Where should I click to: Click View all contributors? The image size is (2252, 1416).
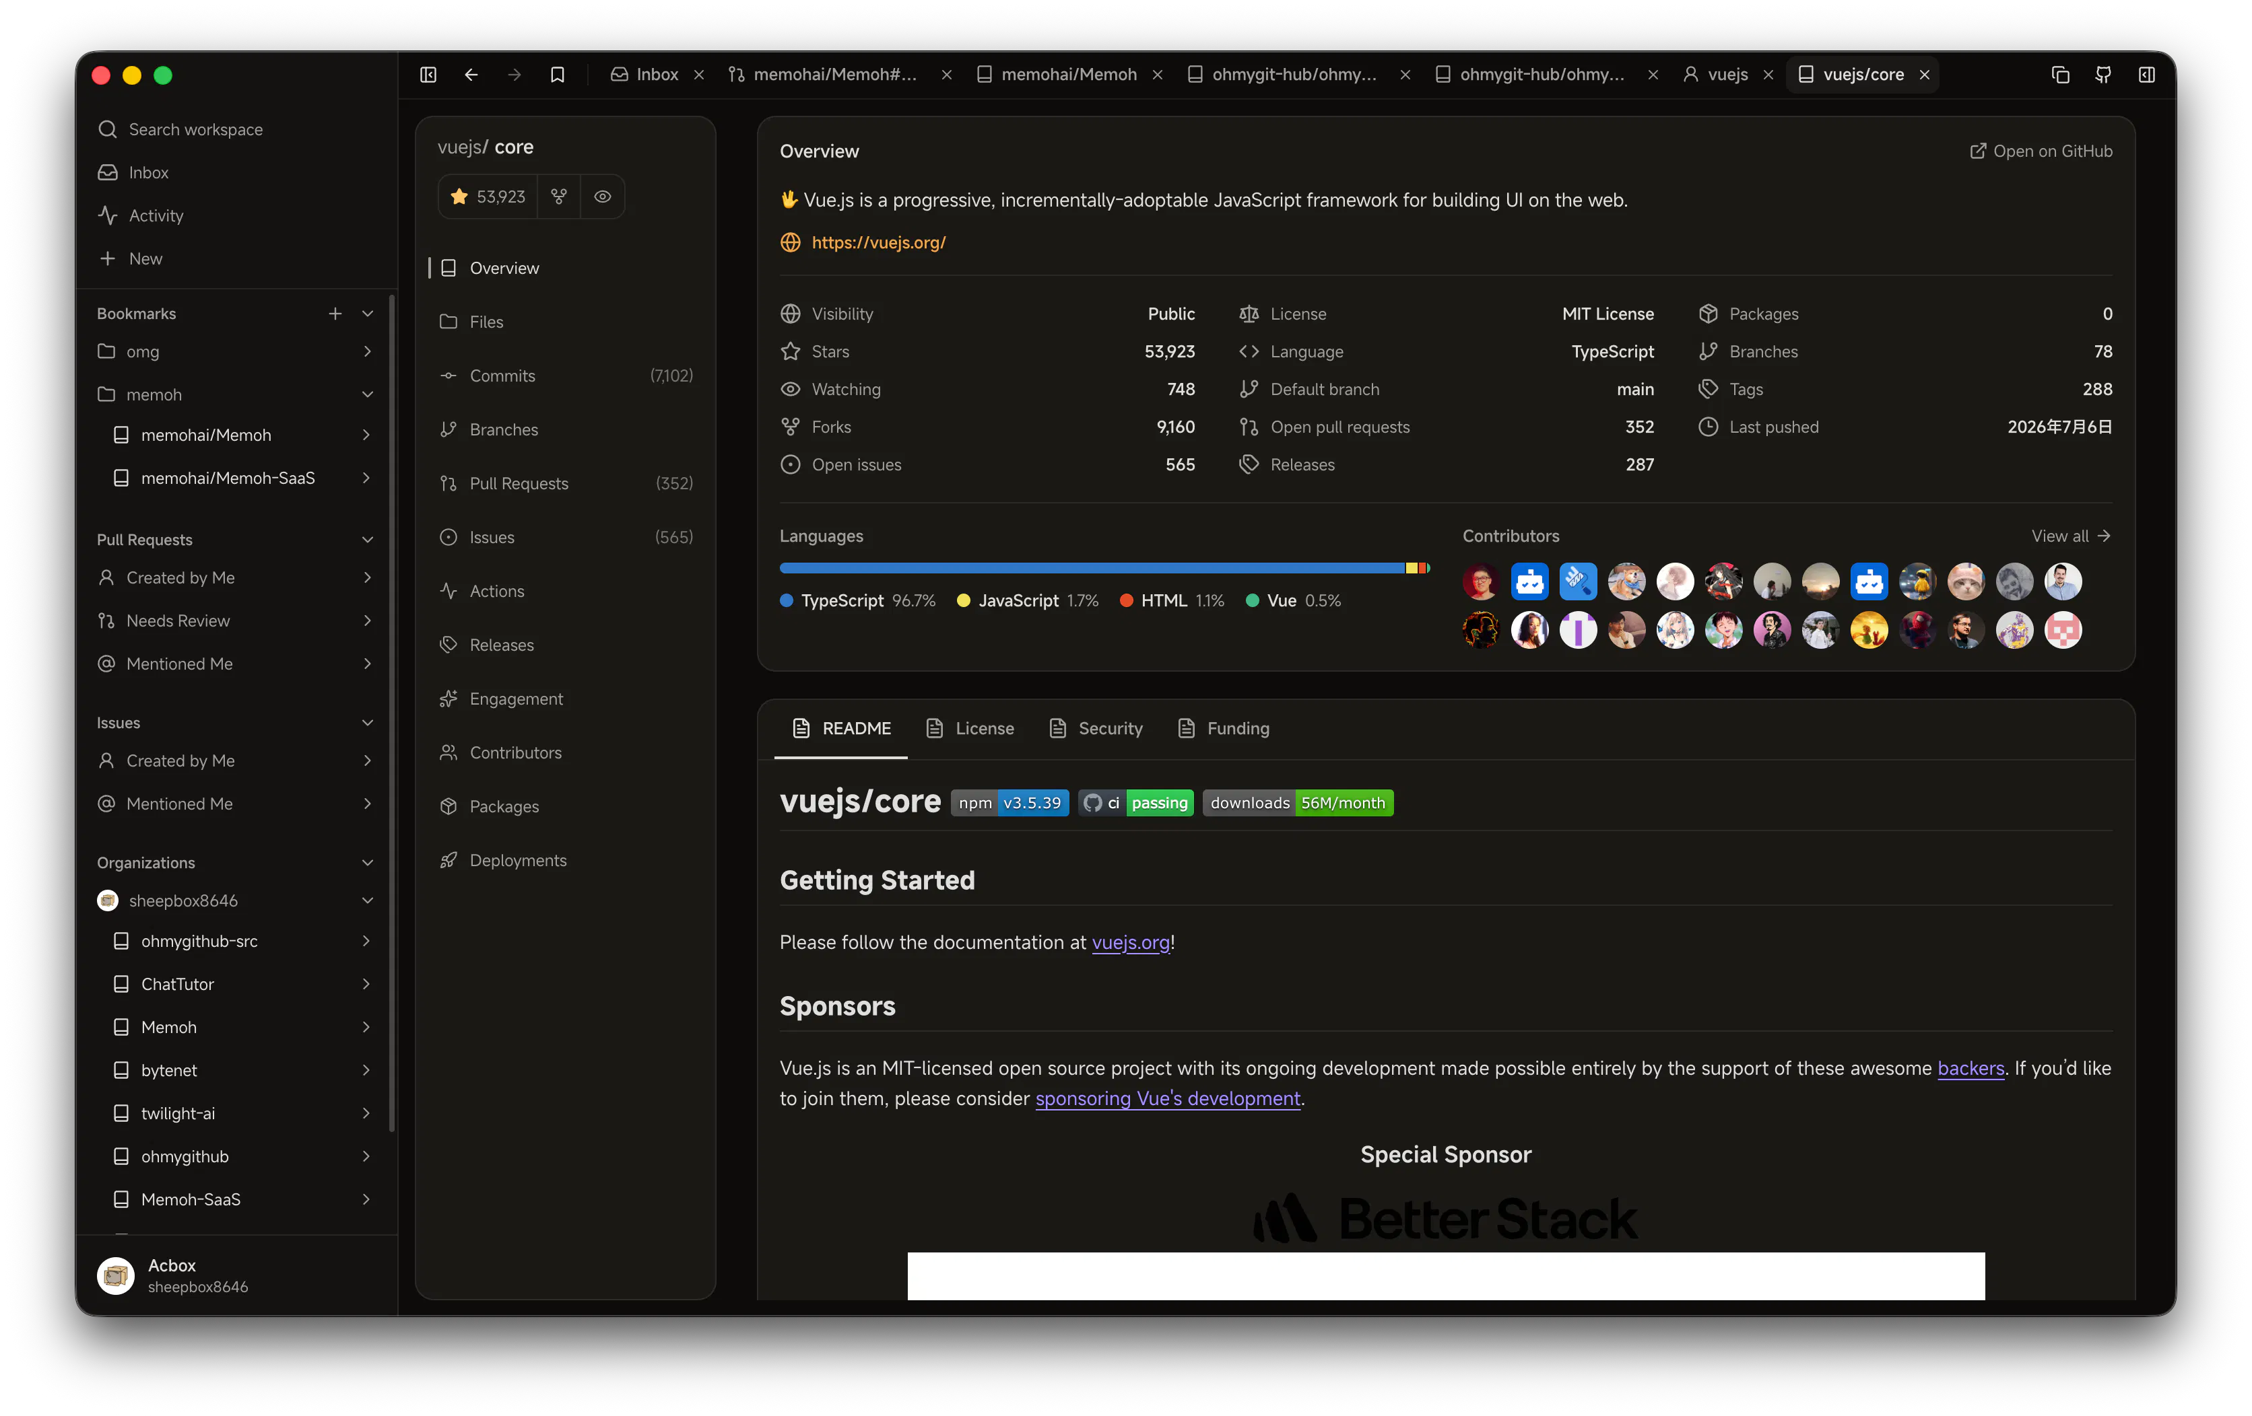pyautogui.click(x=2071, y=536)
